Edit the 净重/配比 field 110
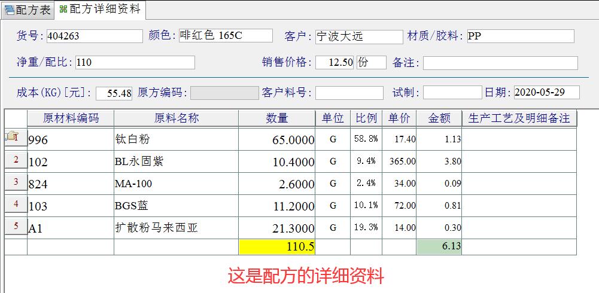 click(135, 63)
